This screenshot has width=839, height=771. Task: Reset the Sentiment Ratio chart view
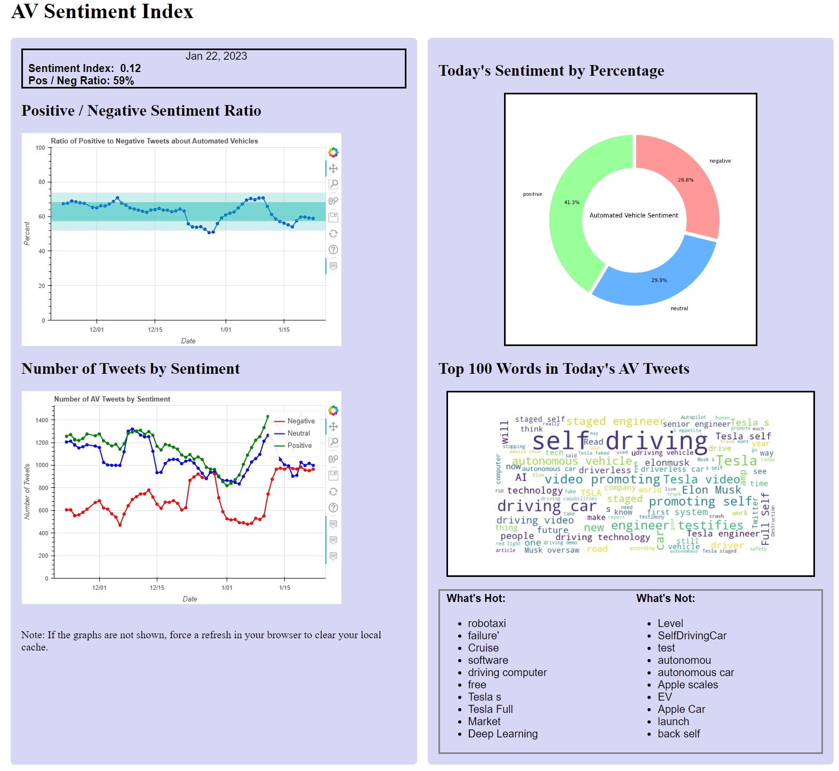pyautogui.click(x=333, y=234)
